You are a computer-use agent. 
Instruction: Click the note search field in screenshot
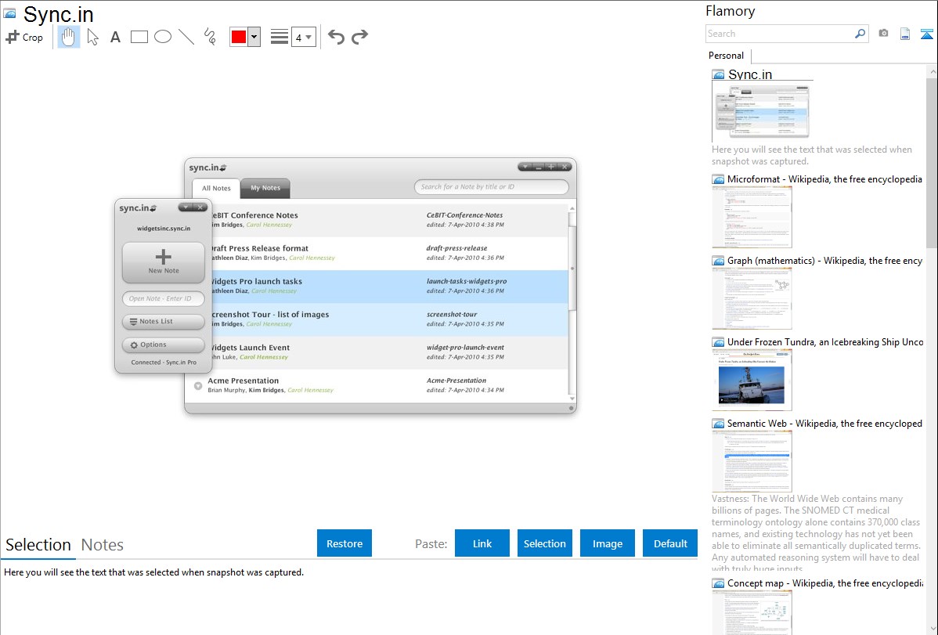(491, 186)
